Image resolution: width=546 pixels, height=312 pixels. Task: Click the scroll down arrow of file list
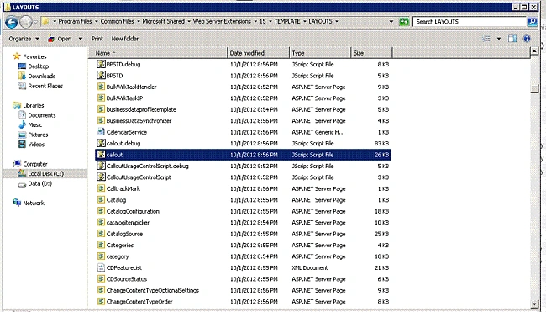[x=534, y=304]
